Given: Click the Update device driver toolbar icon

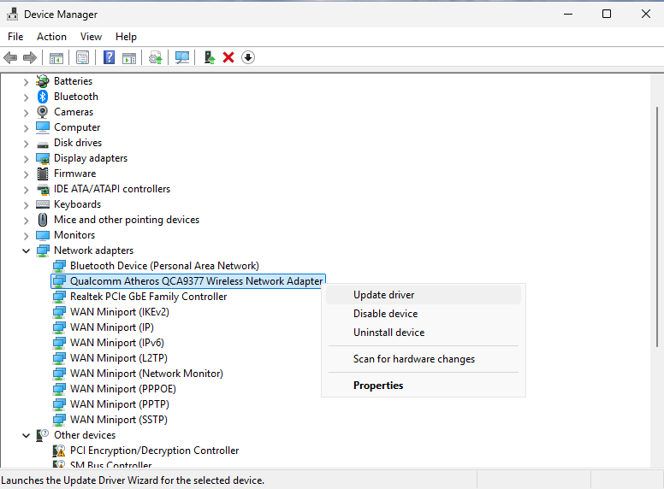Looking at the screenshot, I should [209, 57].
